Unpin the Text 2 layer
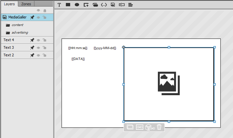The height and width of the screenshot is (138, 233). coord(32,55)
